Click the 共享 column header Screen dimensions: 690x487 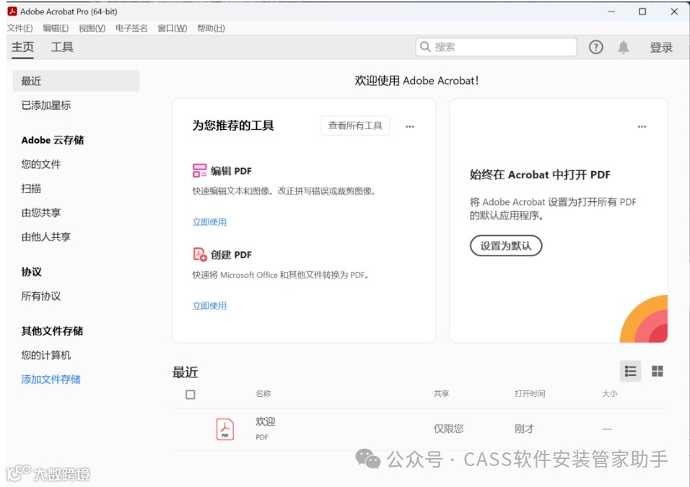point(442,394)
